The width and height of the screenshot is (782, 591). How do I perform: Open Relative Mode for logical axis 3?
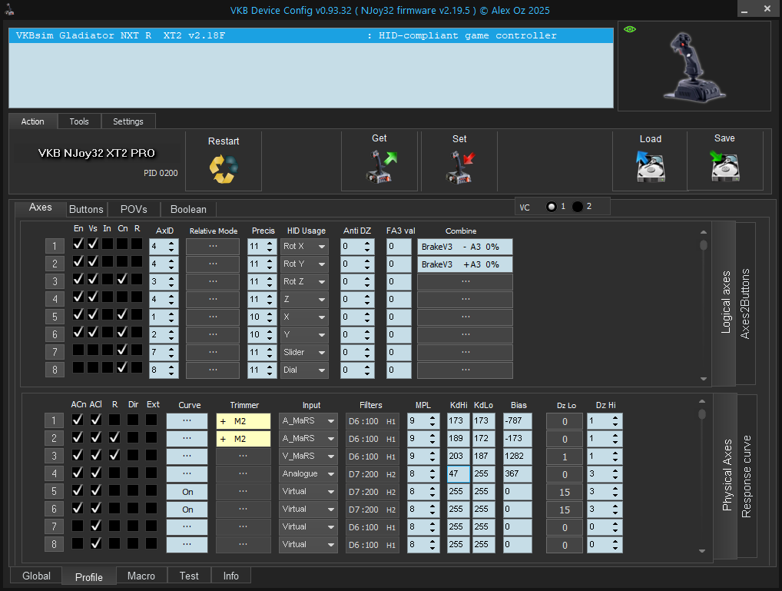tap(213, 282)
